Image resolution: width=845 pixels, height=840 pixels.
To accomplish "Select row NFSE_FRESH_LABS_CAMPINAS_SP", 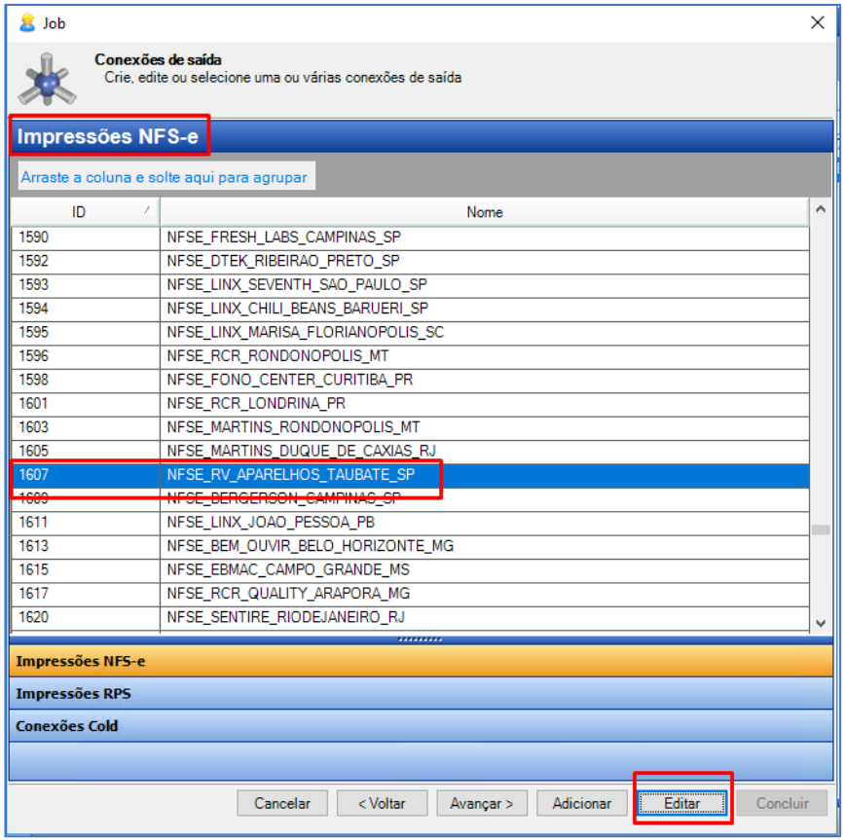I will (283, 237).
